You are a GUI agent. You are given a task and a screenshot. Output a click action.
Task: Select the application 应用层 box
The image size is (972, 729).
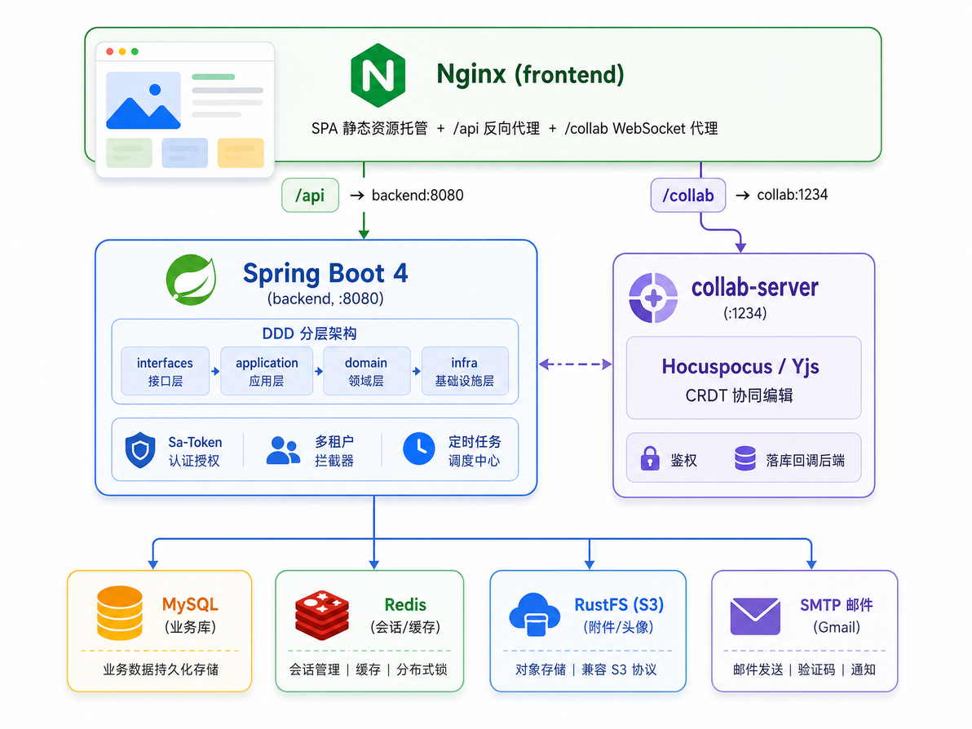pos(267,371)
